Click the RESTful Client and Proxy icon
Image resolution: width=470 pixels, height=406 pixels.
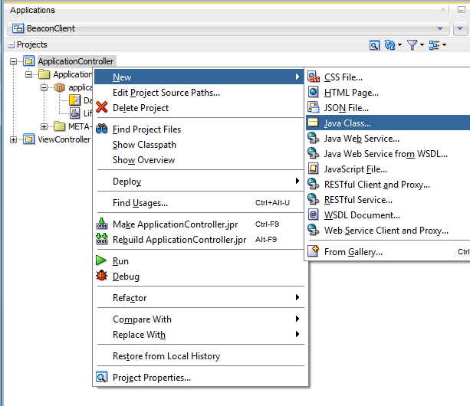coord(314,184)
